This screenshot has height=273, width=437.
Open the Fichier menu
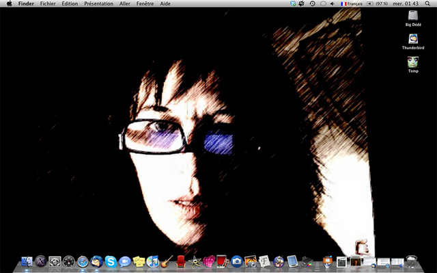48,3
